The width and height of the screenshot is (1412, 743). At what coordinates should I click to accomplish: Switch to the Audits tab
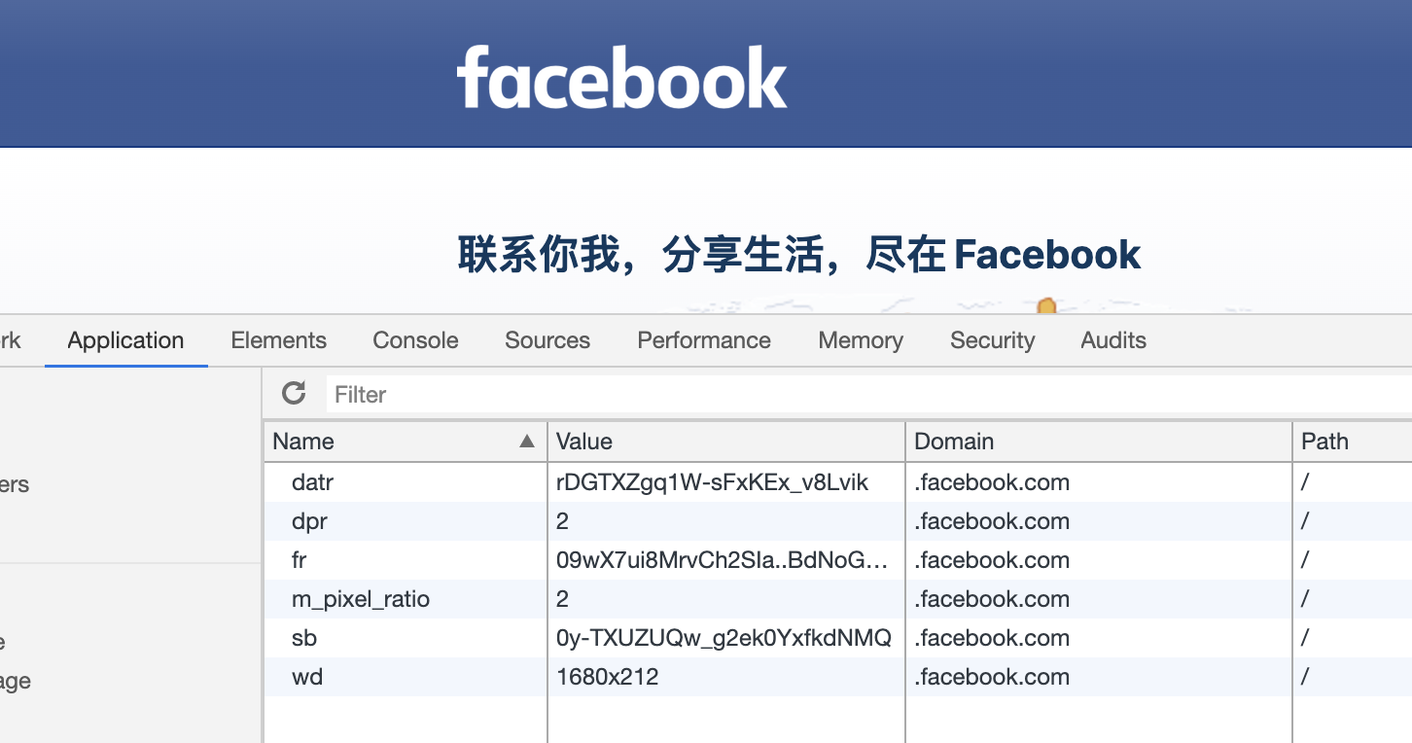(x=1113, y=340)
